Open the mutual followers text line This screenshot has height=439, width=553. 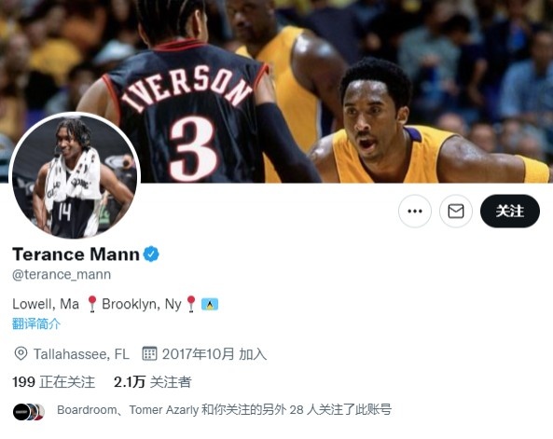(x=225, y=410)
